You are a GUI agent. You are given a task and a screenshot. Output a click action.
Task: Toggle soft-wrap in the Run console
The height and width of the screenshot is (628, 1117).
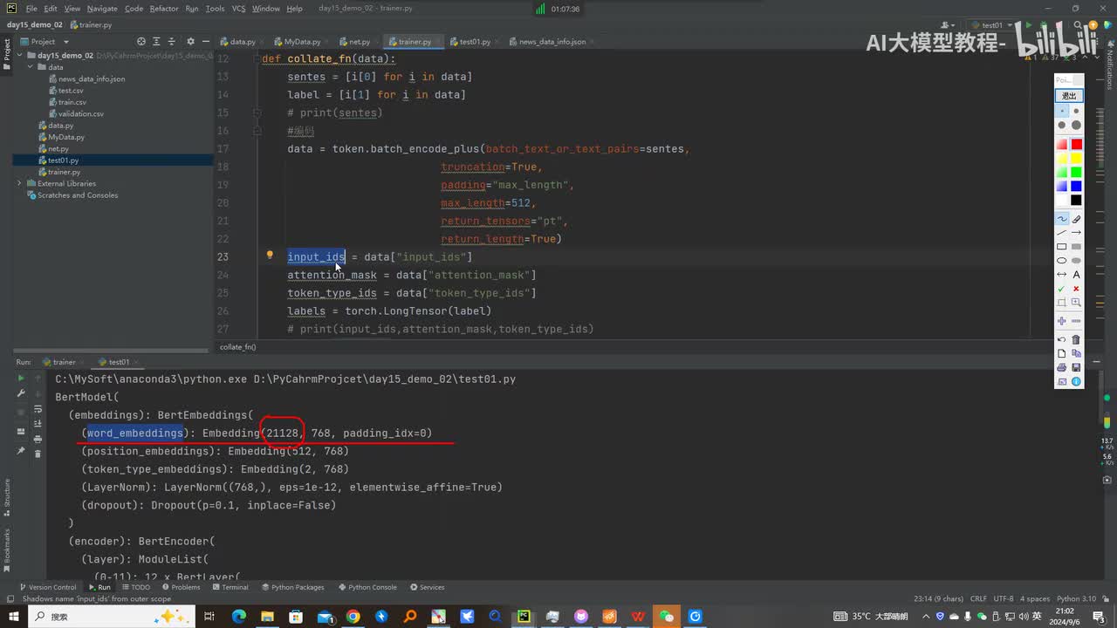[38, 408]
